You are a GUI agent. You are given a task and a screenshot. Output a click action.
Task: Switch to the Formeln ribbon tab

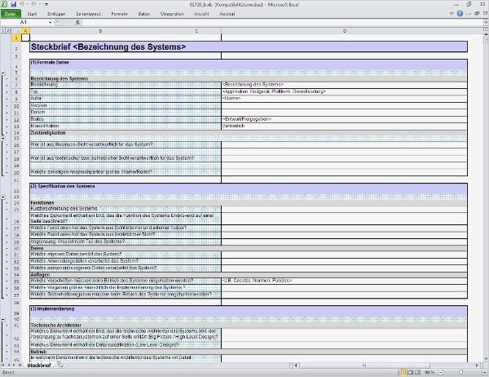(x=119, y=14)
